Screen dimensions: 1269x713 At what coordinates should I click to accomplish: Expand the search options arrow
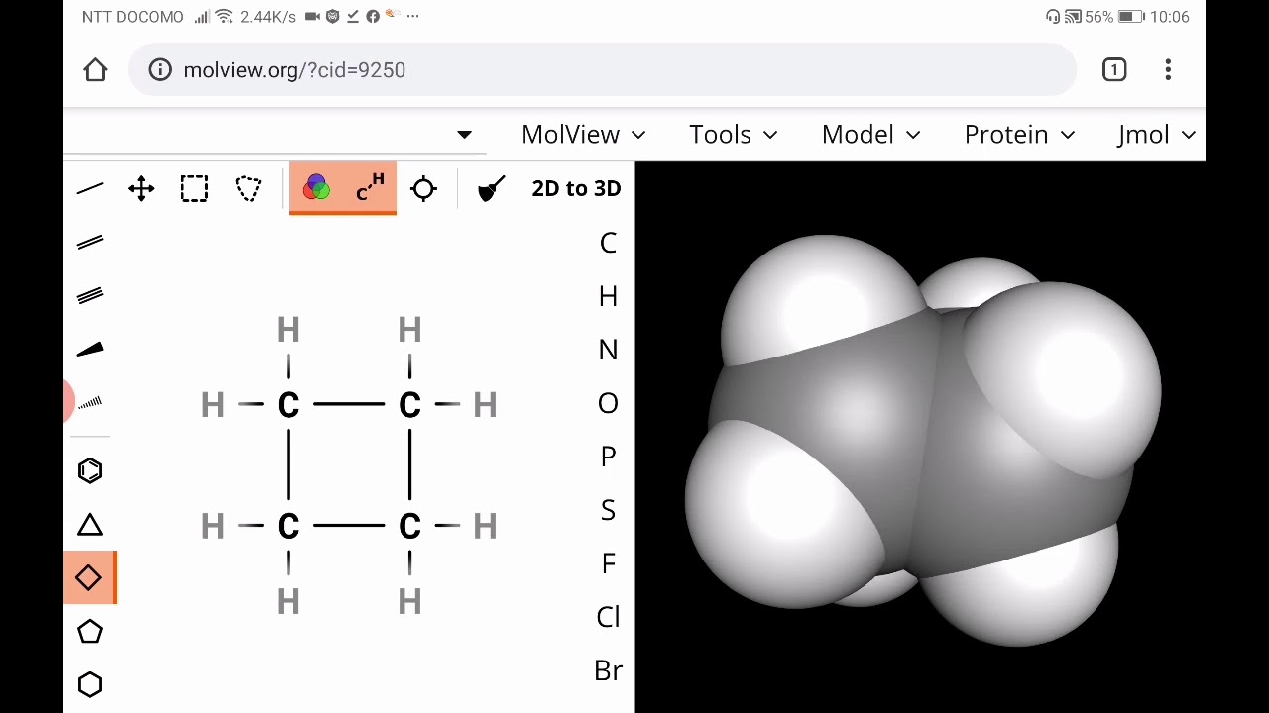coord(464,135)
